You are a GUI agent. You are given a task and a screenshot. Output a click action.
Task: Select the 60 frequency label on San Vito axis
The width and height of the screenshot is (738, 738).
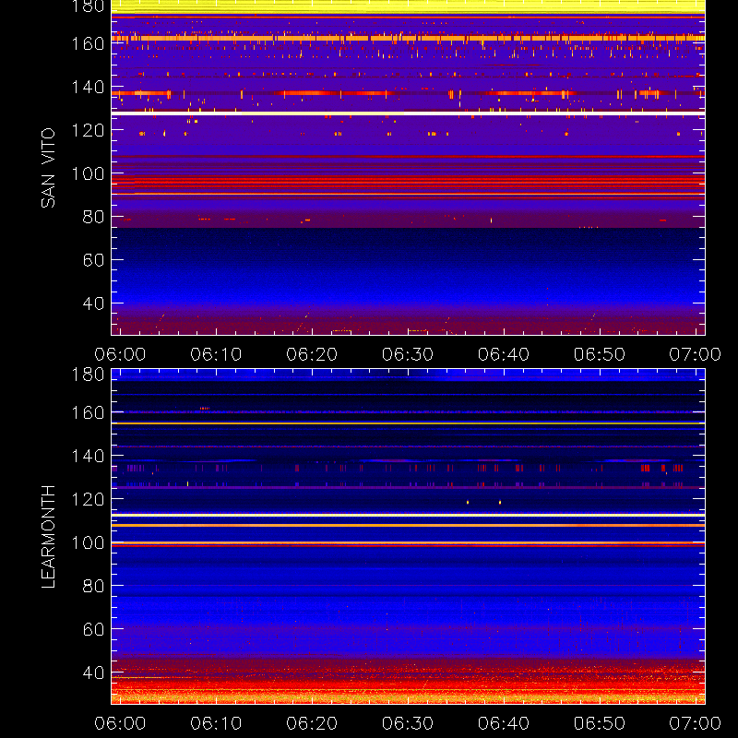click(93, 260)
